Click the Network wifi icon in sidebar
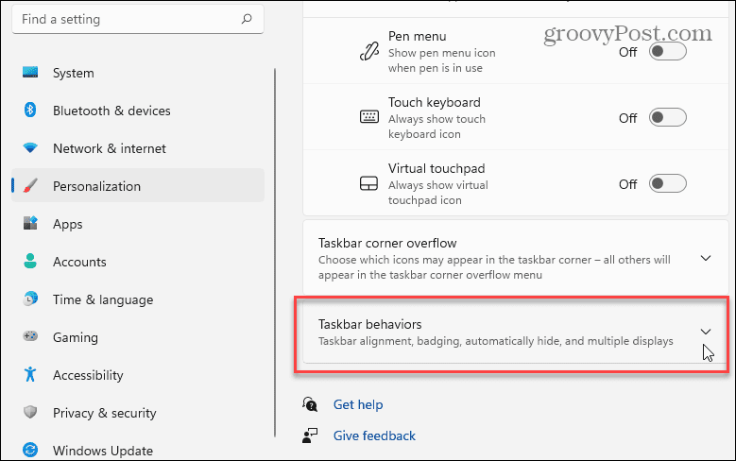Image resolution: width=736 pixels, height=461 pixels. click(30, 148)
